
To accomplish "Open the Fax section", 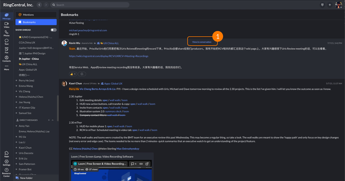I will (6, 50).
